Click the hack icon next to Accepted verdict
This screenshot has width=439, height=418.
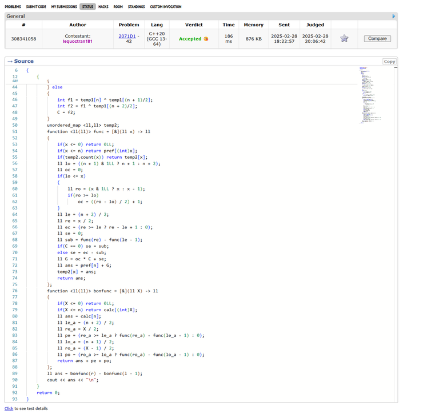point(206,39)
